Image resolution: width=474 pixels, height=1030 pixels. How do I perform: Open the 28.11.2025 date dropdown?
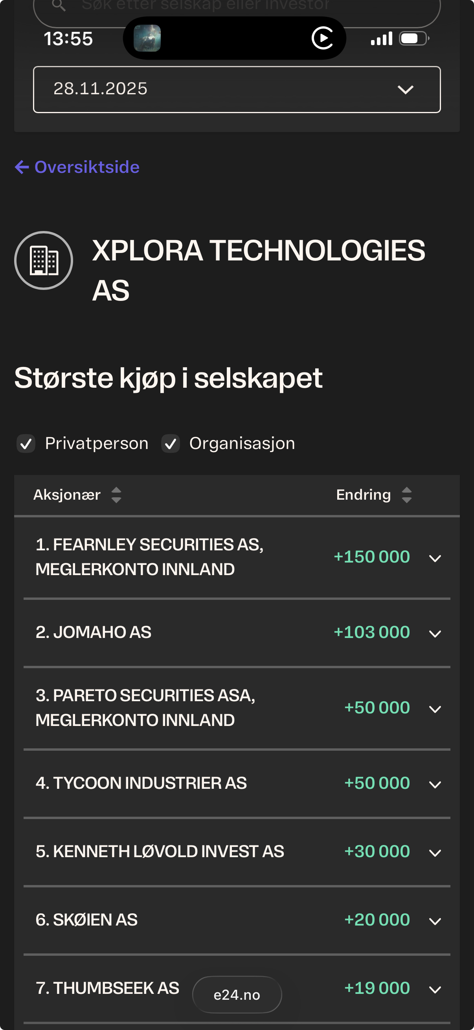pyautogui.click(x=237, y=90)
